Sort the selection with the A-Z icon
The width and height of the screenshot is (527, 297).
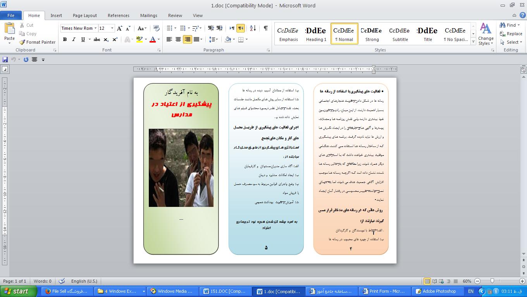tap(253, 28)
